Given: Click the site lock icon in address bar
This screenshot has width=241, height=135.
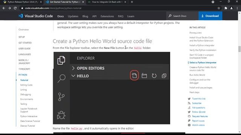Looking at the screenshot, I should click(22, 8).
